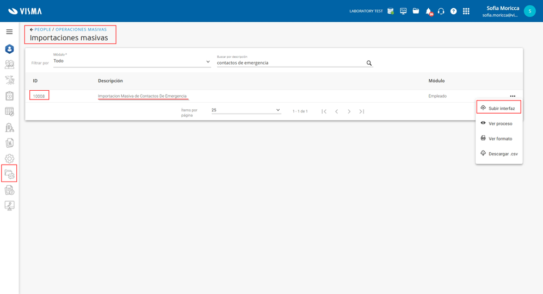Click the folder icon in top bar
Image resolution: width=543 pixels, height=294 pixels.
416,11
